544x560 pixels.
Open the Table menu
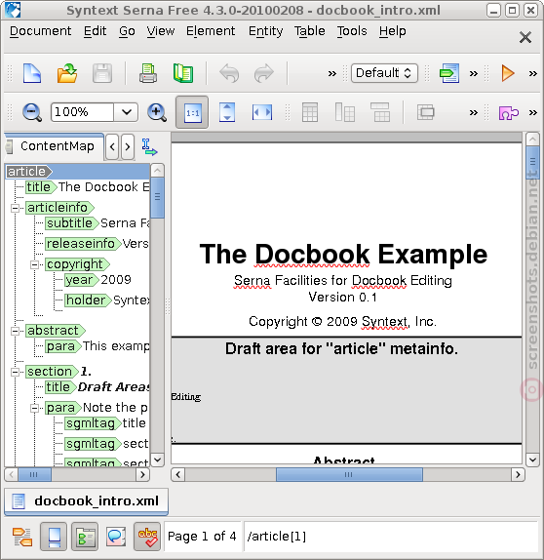[x=309, y=31]
